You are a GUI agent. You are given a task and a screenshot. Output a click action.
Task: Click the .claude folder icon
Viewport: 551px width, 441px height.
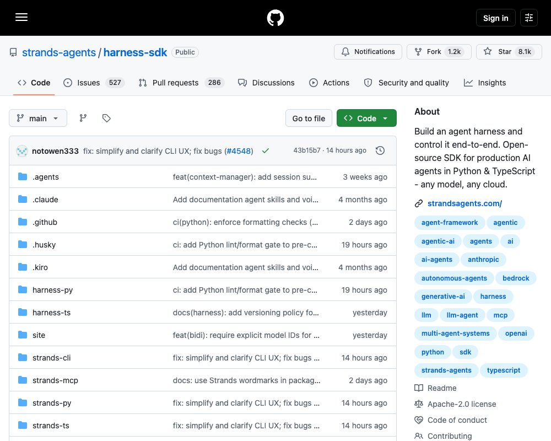coord(23,199)
